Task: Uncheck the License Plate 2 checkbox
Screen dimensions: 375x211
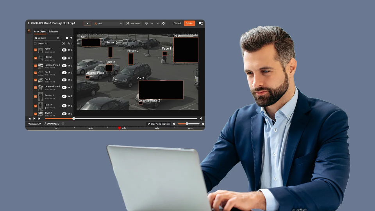Action: click(36, 88)
